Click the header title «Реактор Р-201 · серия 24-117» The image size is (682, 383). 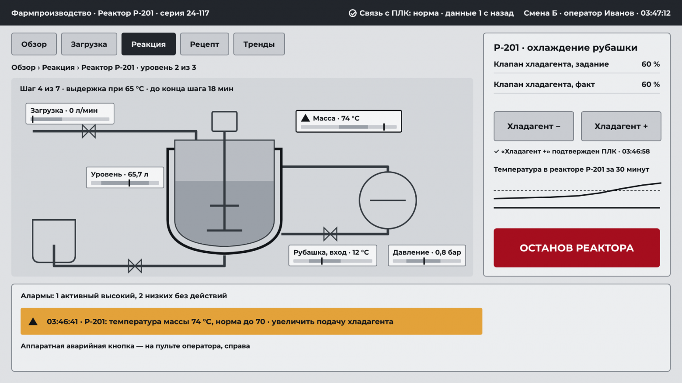pyautogui.click(x=153, y=13)
